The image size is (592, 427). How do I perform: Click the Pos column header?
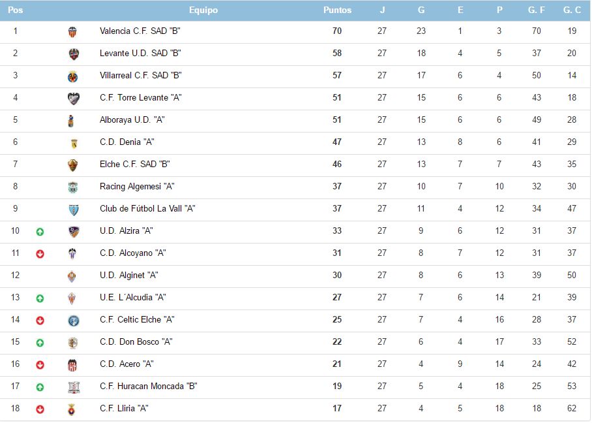click(x=16, y=10)
